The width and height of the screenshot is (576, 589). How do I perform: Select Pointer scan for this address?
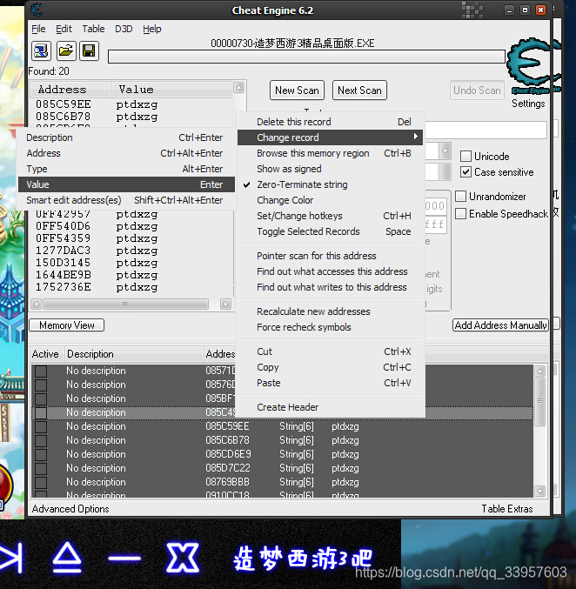(331, 256)
